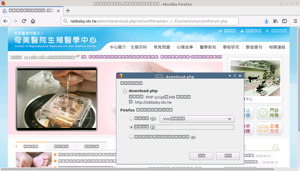
Task: Click the download.php file icon
Action: click(125, 91)
